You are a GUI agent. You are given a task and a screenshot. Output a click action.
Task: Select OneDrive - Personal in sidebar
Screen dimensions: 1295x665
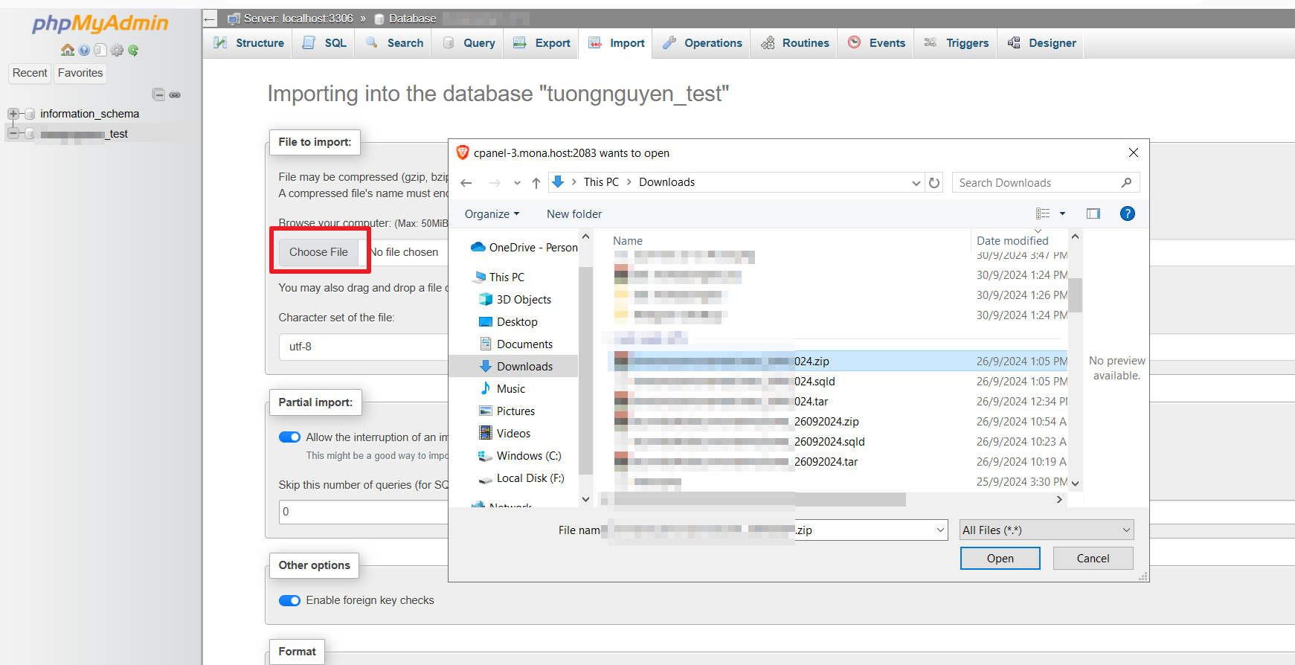coord(524,248)
